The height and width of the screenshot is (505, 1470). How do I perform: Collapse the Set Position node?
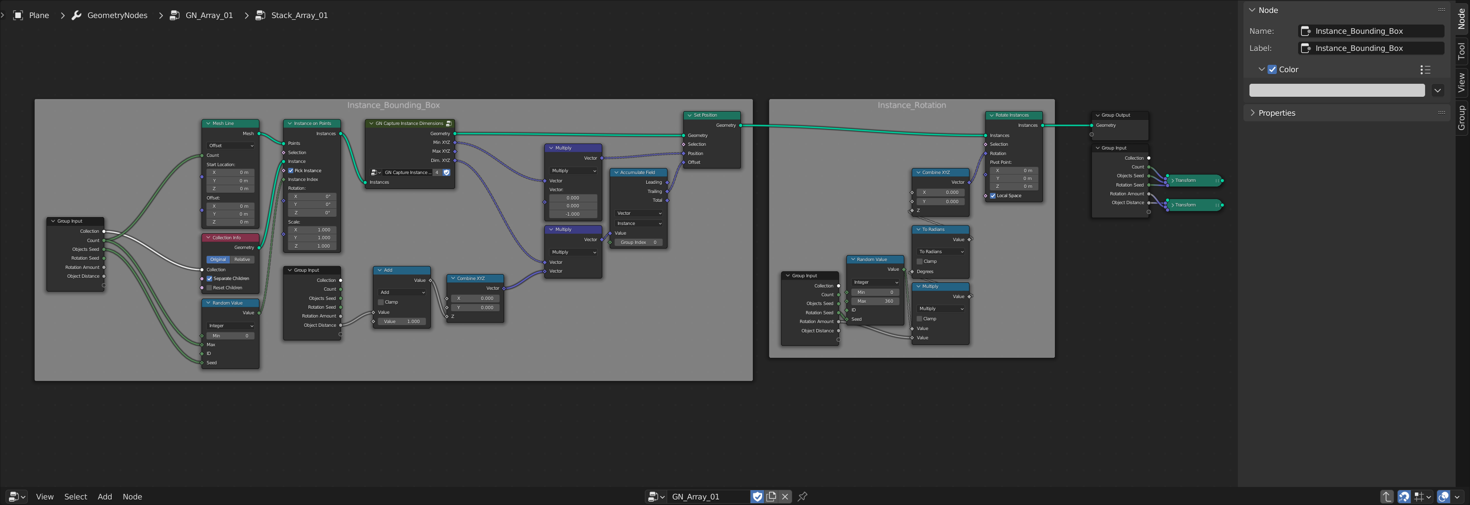[x=689, y=115]
